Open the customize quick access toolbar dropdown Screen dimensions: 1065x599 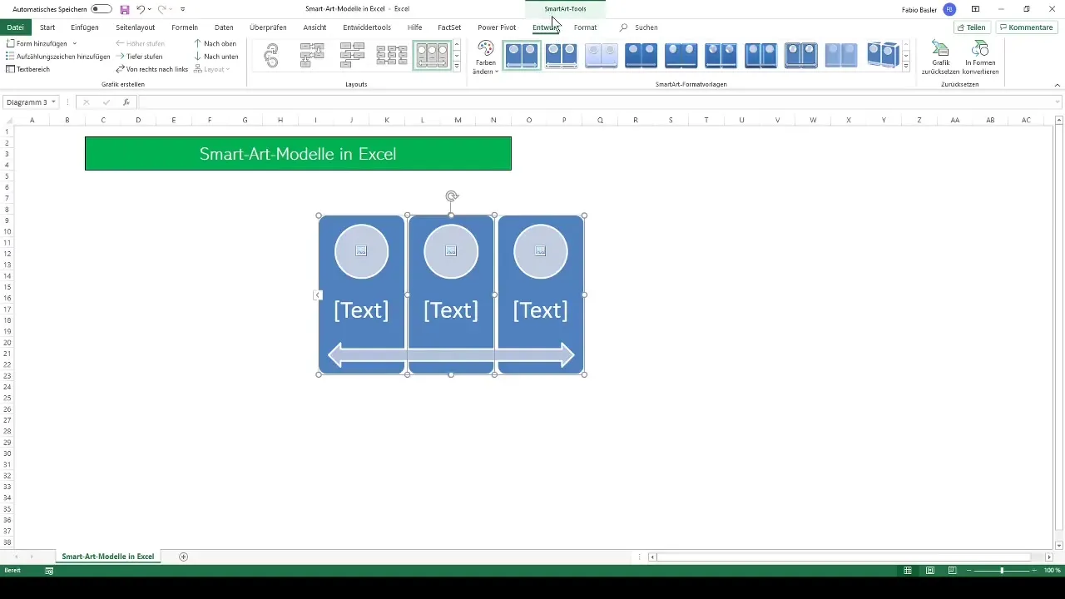click(x=182, y=9)
